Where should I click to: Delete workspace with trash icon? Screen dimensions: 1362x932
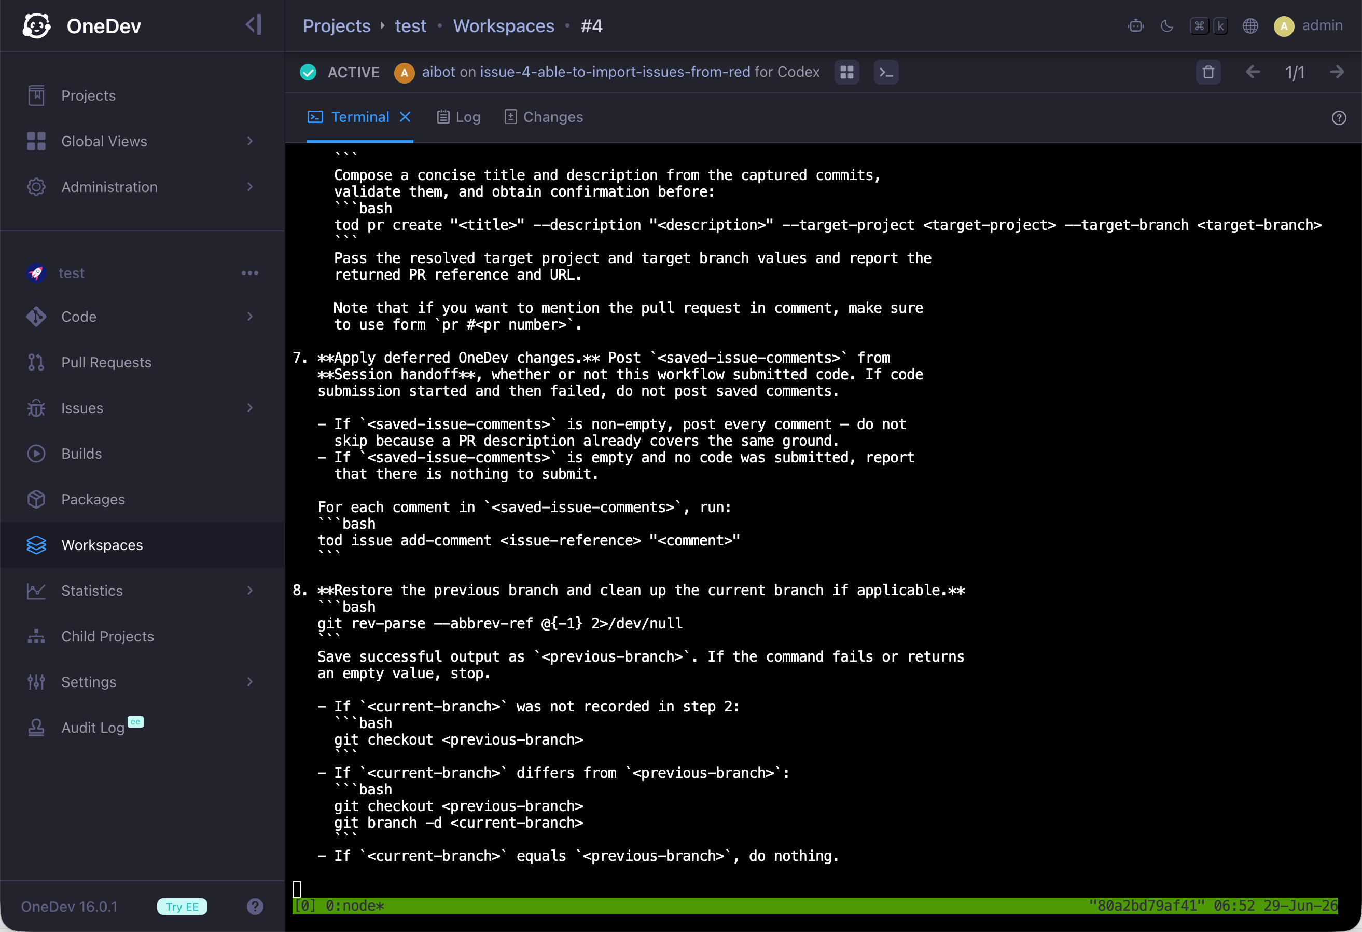[1208, 72]
